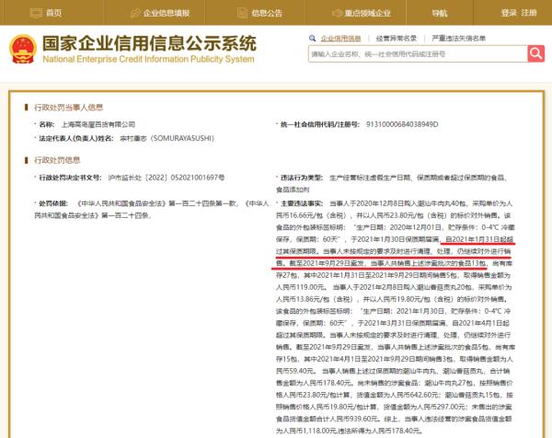
Task: Click the red search magnifier button
Action: [535, 54]
